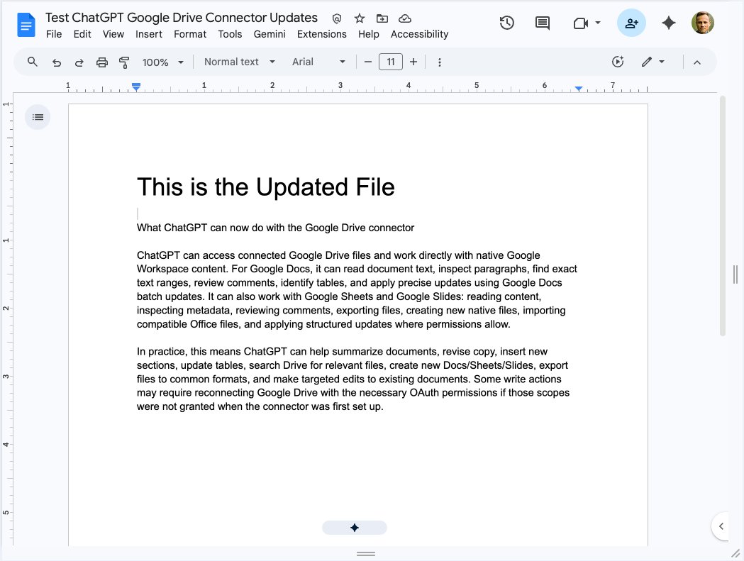Click the shield-shaped icon next to the title
Screen dimensions: 744x561
click(x=337, y=18)
